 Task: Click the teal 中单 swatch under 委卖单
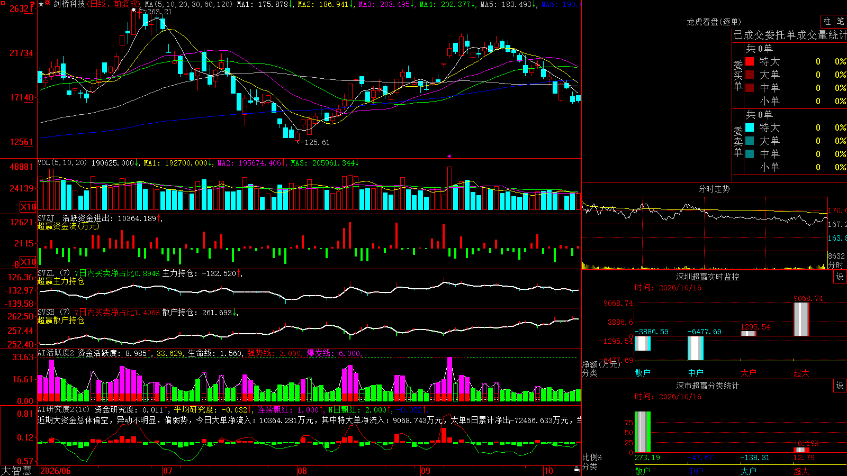point(750,154)
